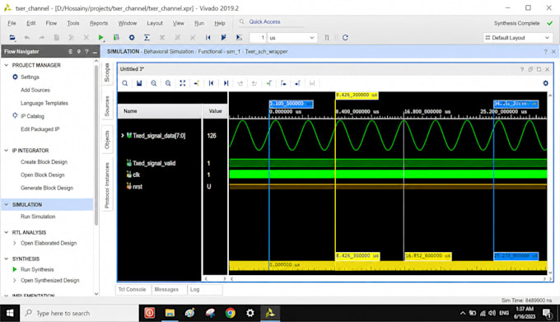The height and width of the screenshot is (322, 560).
Task: Click the search icon in waveform toolbar
Action: coord(125,83)
